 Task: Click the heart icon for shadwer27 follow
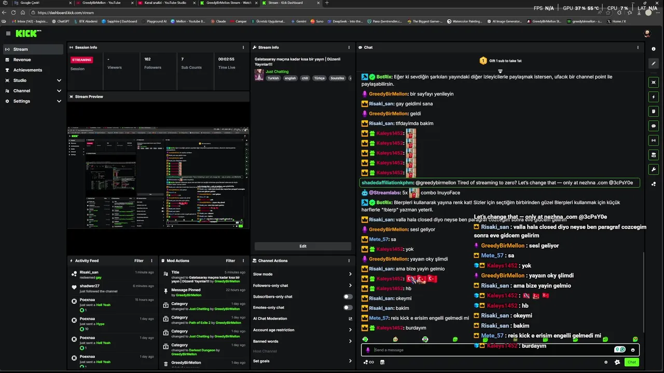[x=74, y=288]
